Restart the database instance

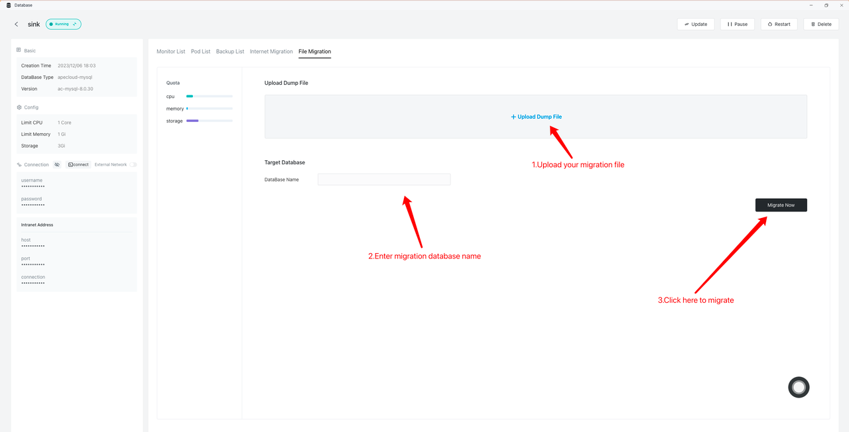779,25
